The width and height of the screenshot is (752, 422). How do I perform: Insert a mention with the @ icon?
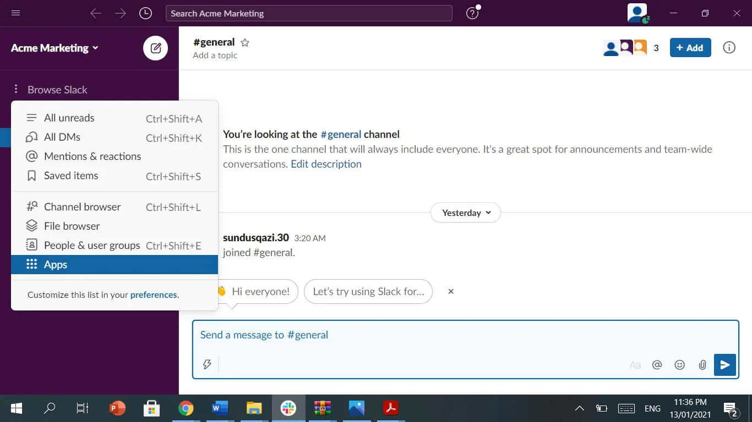coord(657,365)
